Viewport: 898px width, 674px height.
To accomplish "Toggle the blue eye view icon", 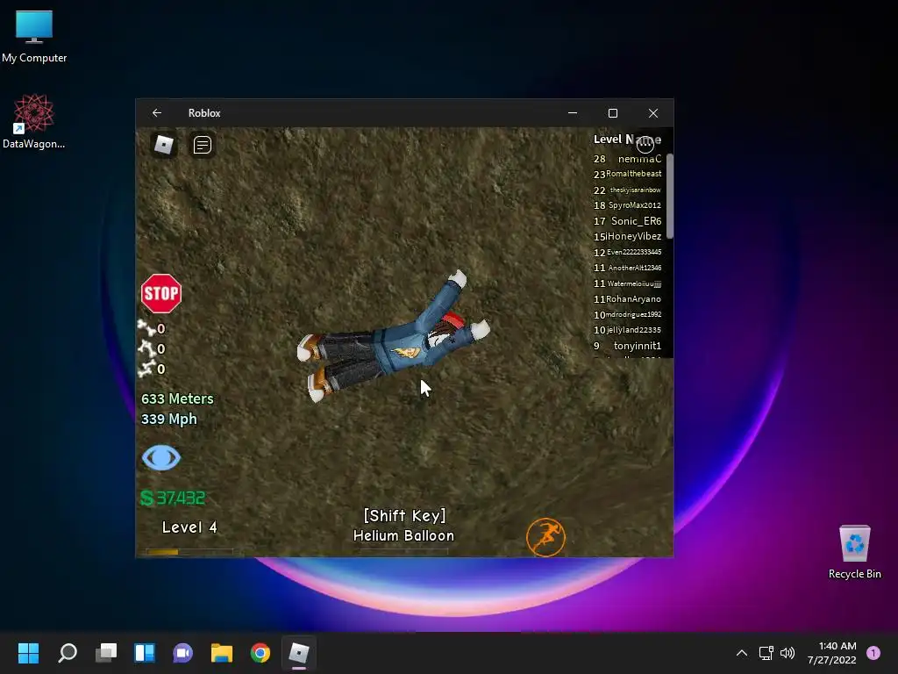I will [161, 458].
